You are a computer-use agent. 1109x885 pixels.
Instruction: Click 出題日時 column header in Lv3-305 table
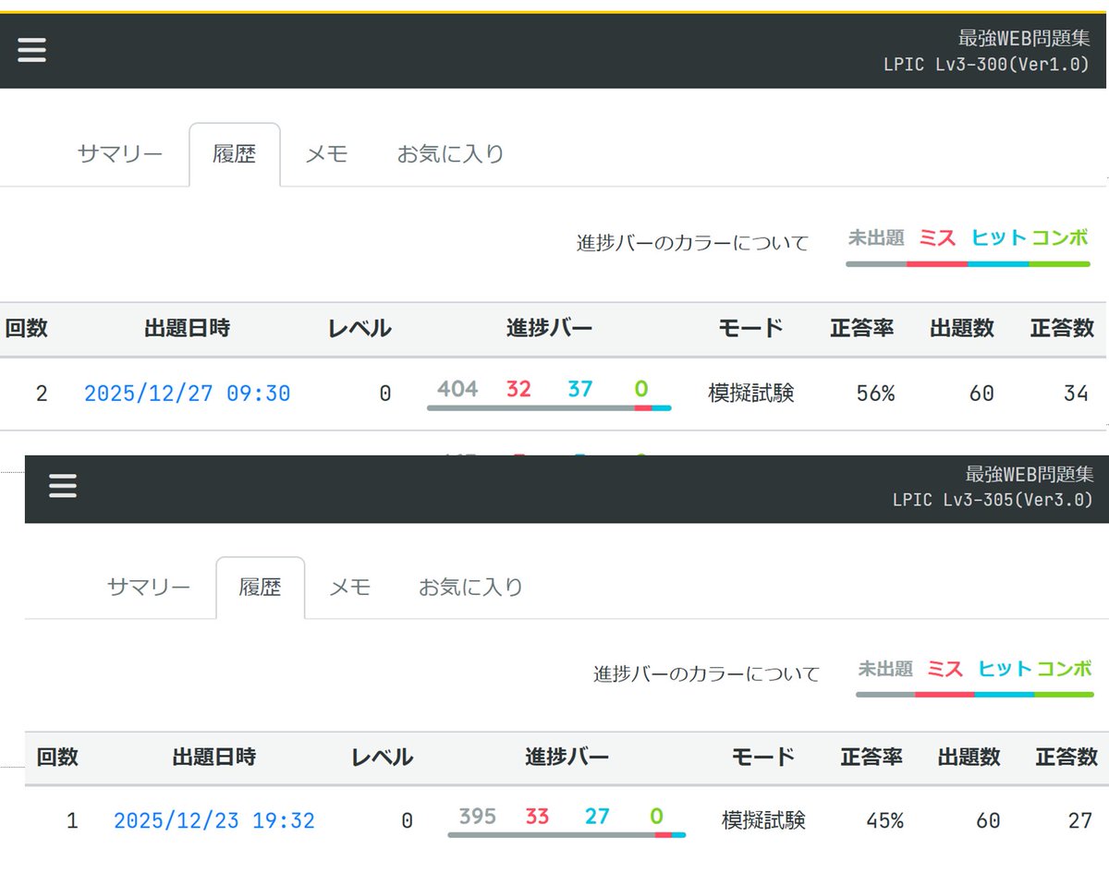click(x=214, y=758)
